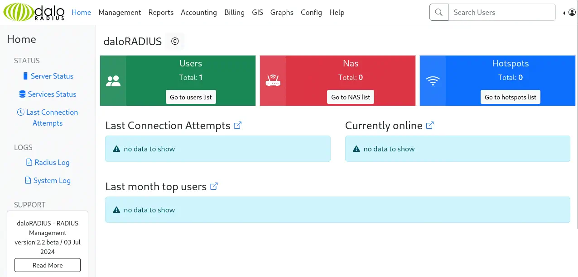Click the search magnifier icon
Viewport: 578px width, 277px height.
click(438, 12)
